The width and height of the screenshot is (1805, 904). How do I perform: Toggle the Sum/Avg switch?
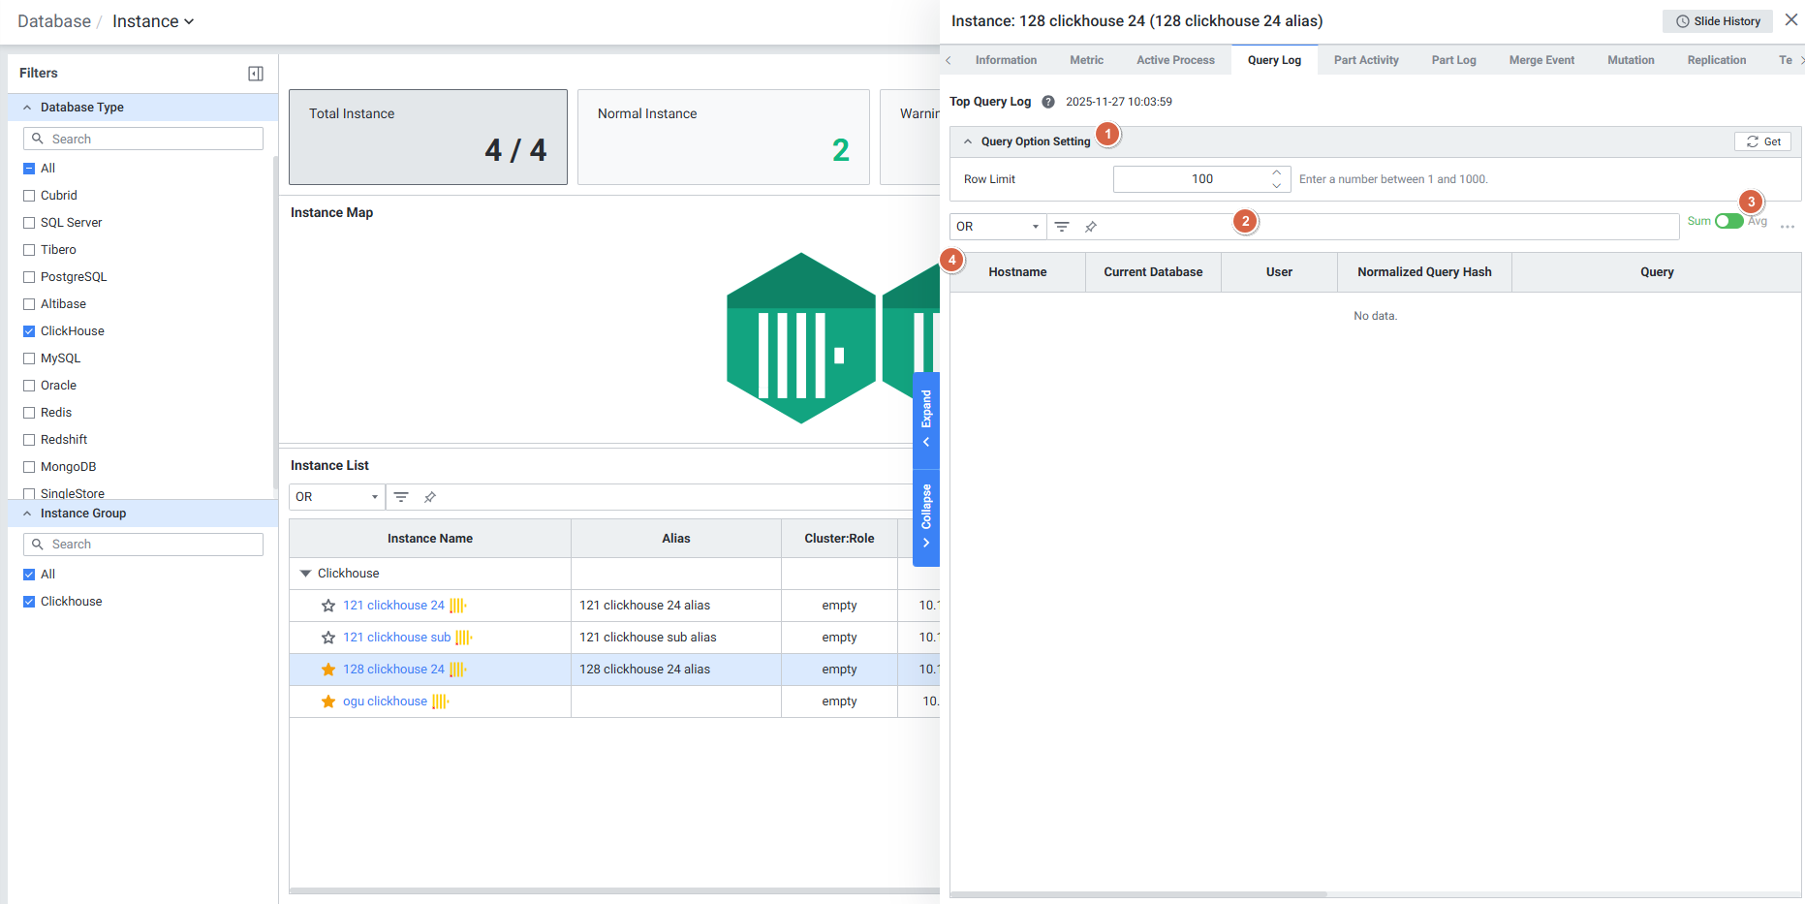(x=1728, y=221)
